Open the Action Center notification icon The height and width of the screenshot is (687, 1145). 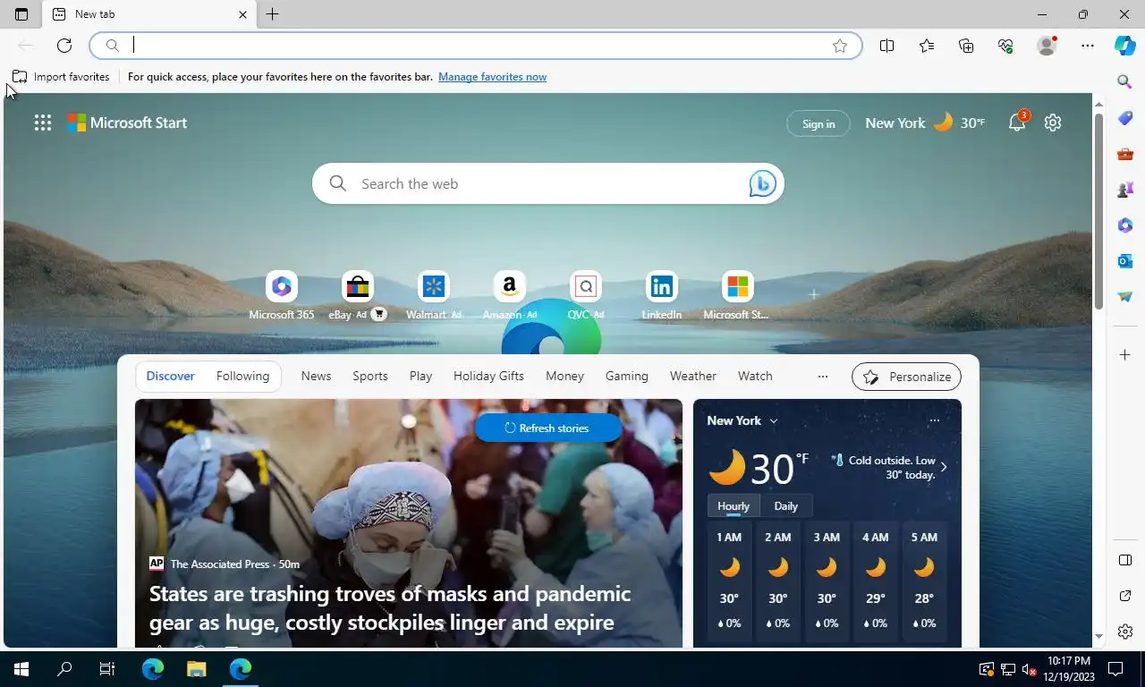1116,669
